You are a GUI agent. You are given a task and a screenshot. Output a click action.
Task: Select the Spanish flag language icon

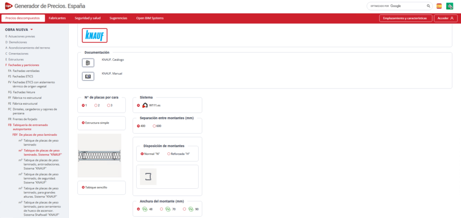[439, 6]
